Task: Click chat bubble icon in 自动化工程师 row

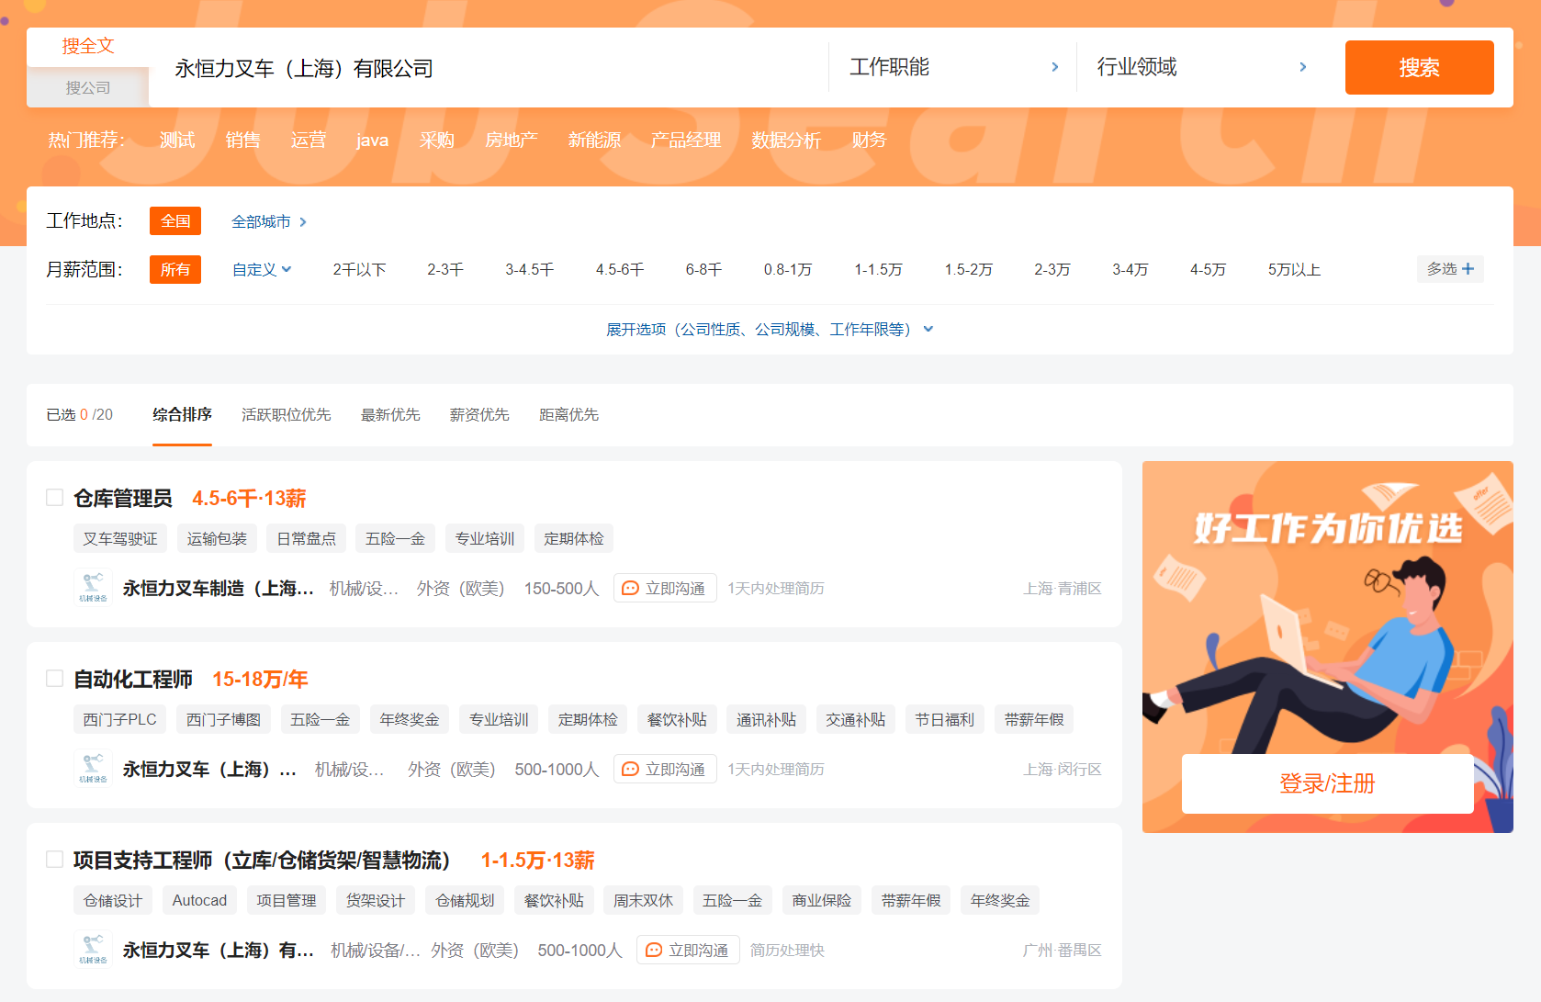Action: 630,770
